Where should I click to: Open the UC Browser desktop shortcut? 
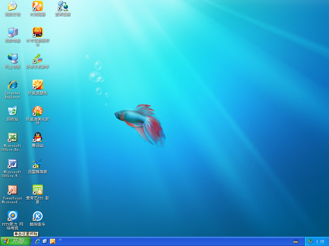(x=38, y=7)
